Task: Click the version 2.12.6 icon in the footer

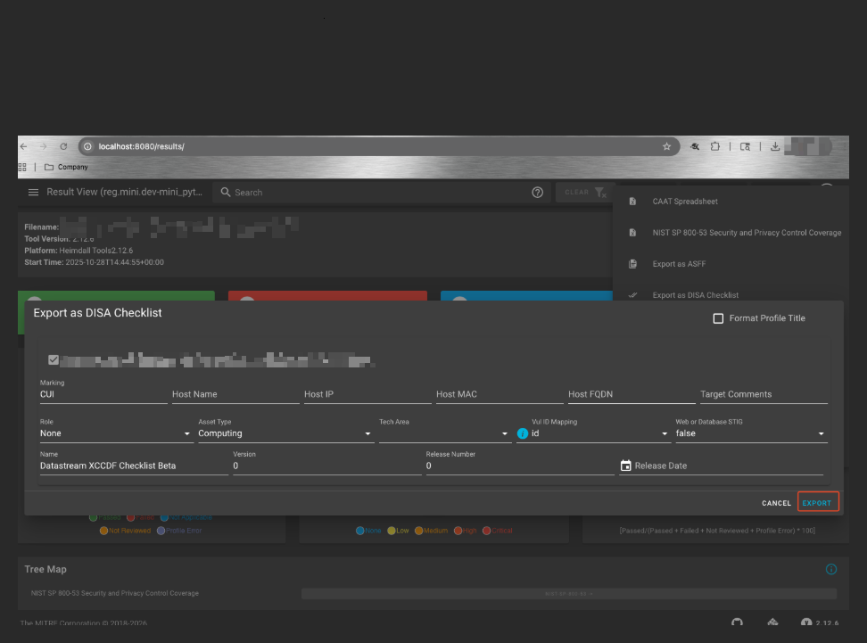Action: (807, 622)
